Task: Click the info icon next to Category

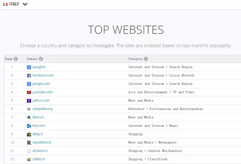Action: (146, 59)
